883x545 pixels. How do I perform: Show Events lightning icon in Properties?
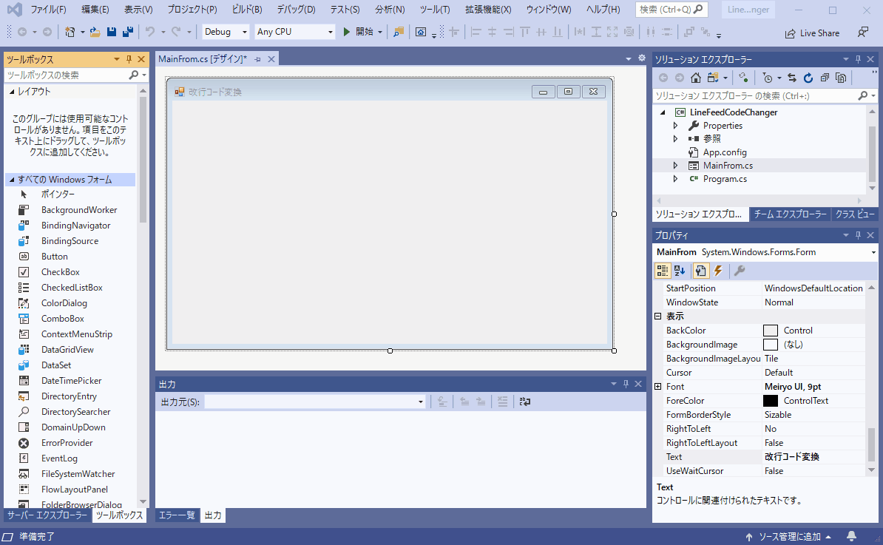[718, 271]
